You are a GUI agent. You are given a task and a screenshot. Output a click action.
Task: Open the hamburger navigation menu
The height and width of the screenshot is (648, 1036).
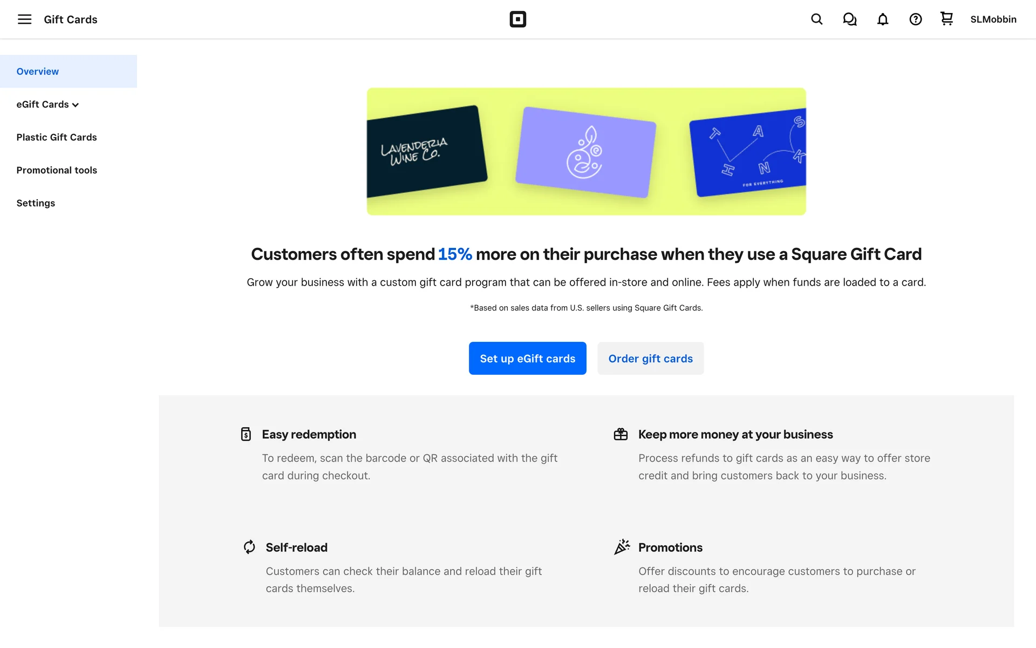point(24,19)
